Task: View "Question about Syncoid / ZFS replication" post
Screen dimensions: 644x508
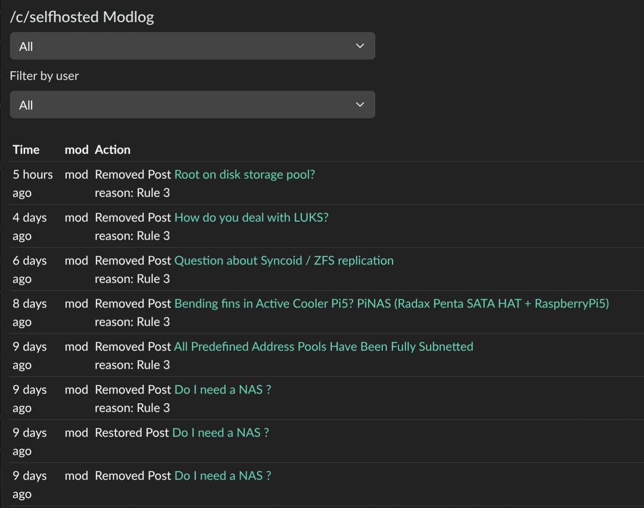Action: click(x=283, y=260)
